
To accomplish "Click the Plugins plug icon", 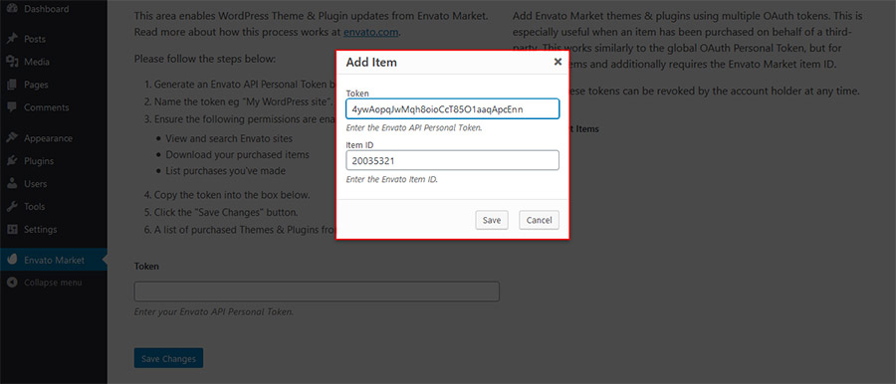I will point(11,160).
